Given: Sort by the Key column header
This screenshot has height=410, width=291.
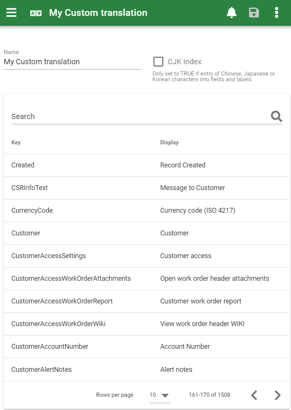Looking at the screenshot, I should point(16,142).
